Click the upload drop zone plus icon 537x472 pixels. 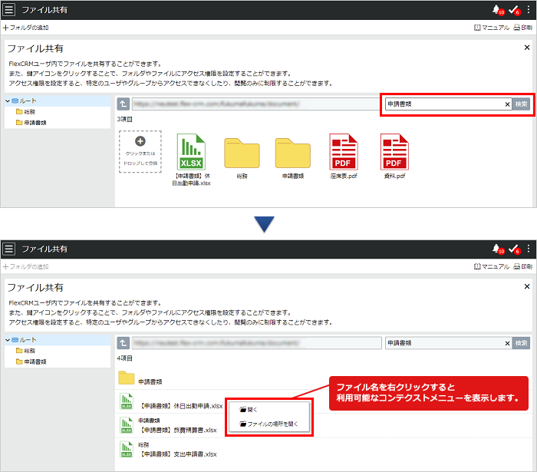point(140,141)
